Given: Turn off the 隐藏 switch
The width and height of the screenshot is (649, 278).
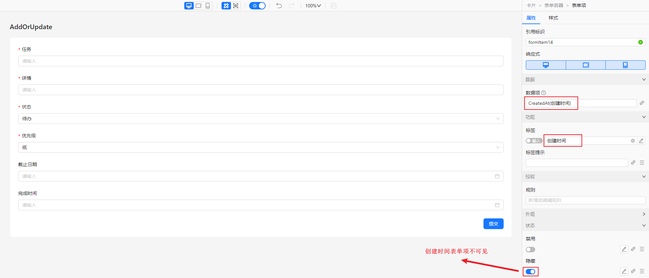Looking at the screenshot, I should pos(530,272).
